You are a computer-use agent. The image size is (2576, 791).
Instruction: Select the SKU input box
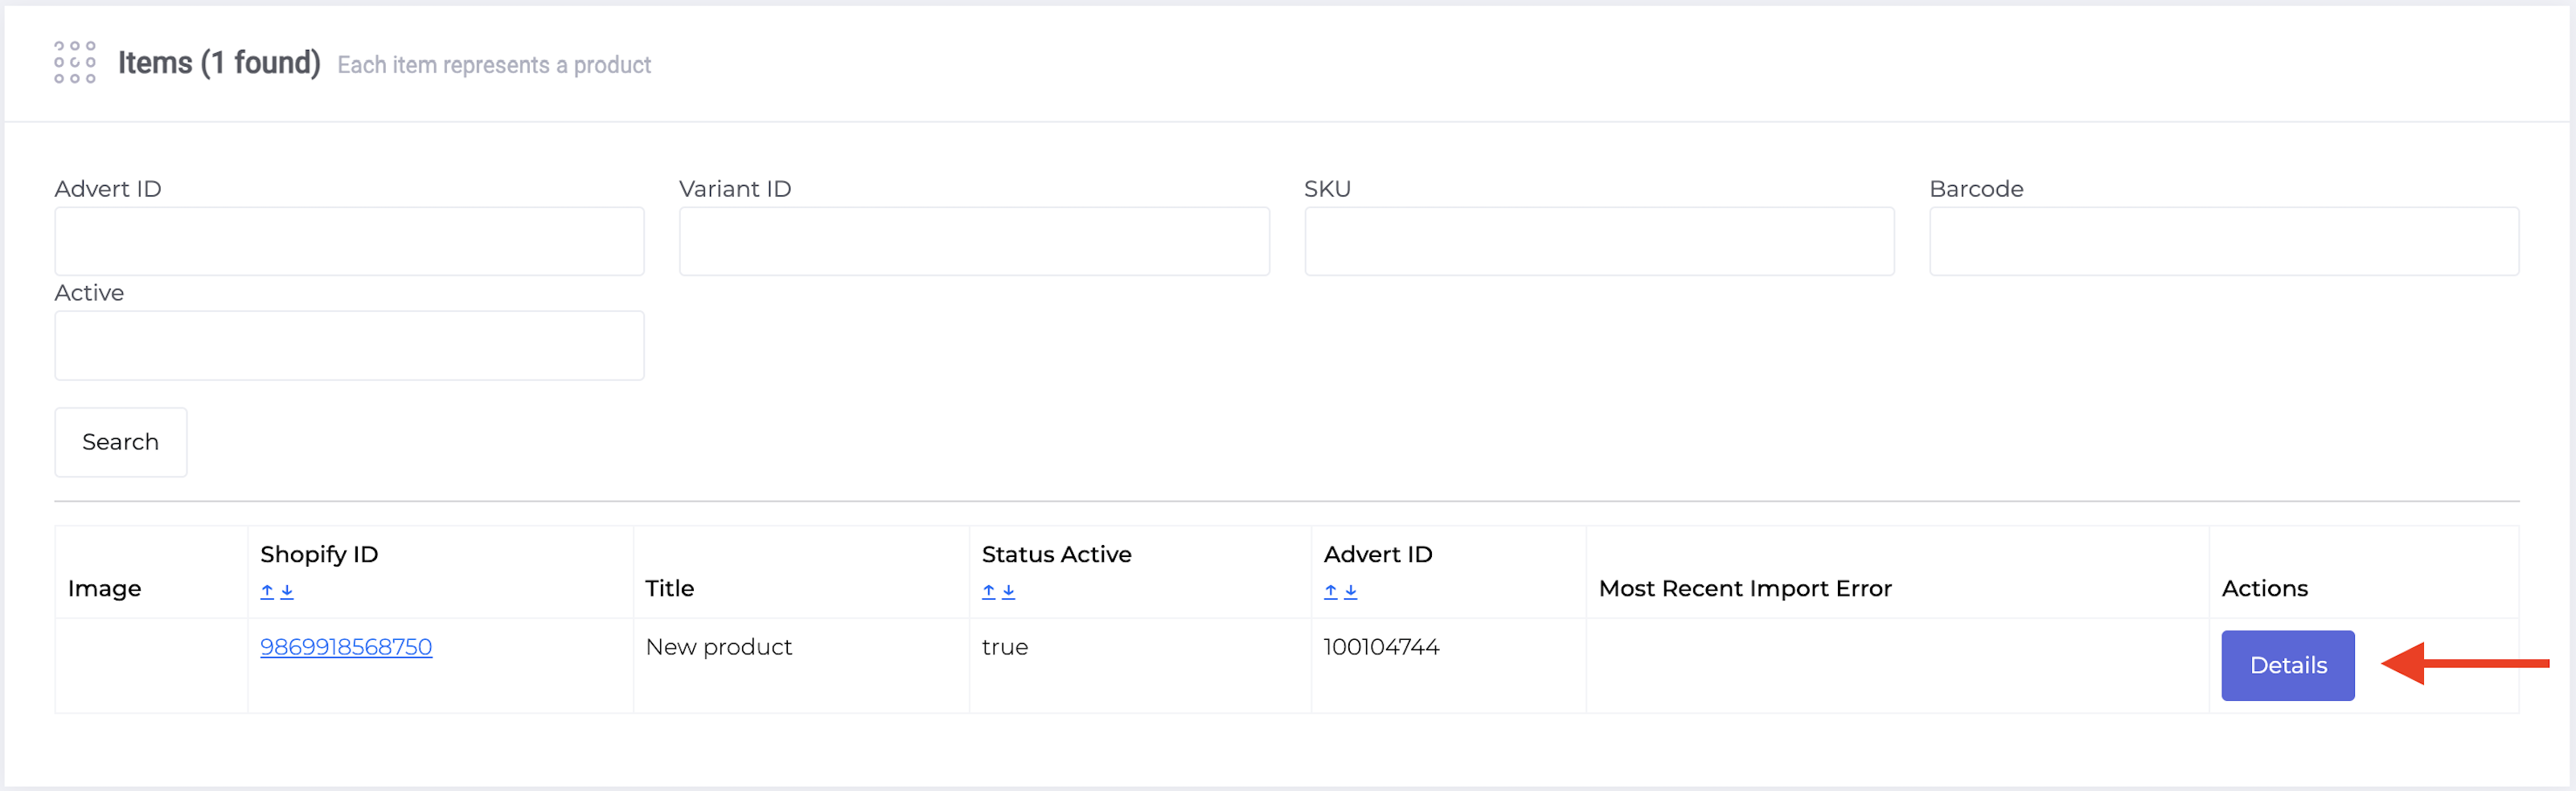coord(1599,241)
